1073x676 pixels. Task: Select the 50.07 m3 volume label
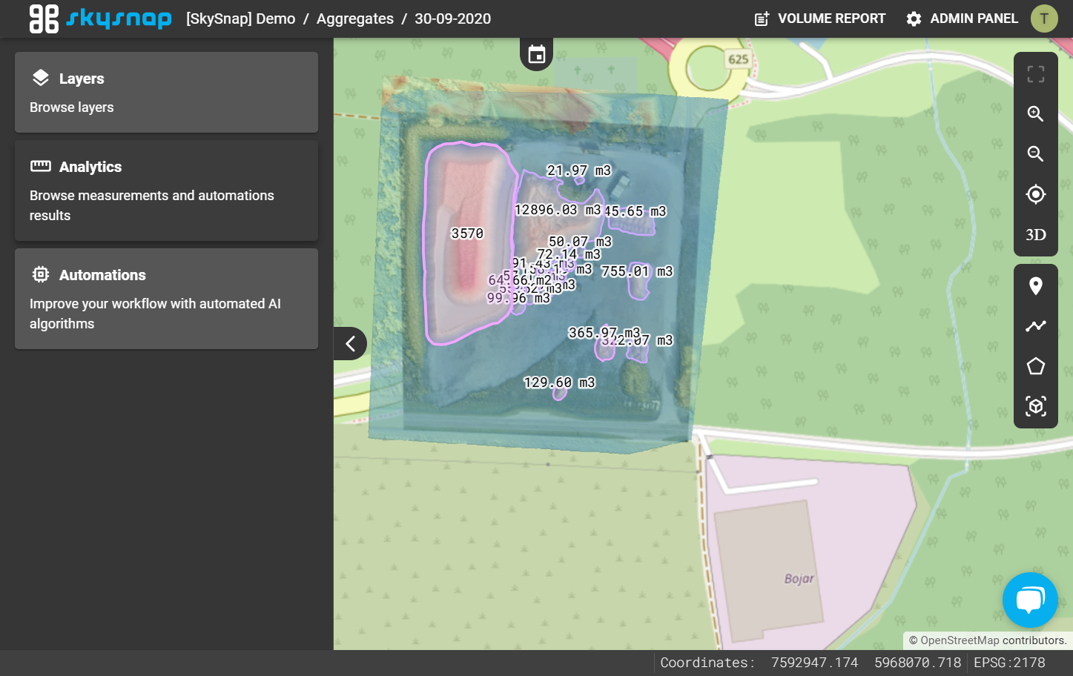coord(580,242)
